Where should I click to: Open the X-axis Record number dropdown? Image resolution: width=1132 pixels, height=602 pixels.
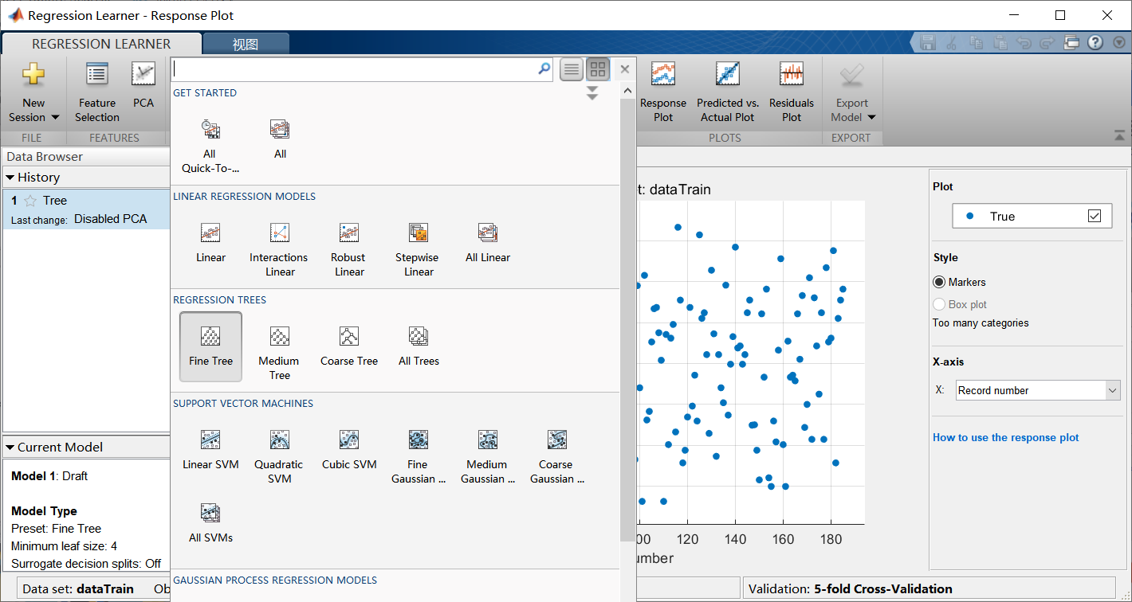click(1113, 390)
